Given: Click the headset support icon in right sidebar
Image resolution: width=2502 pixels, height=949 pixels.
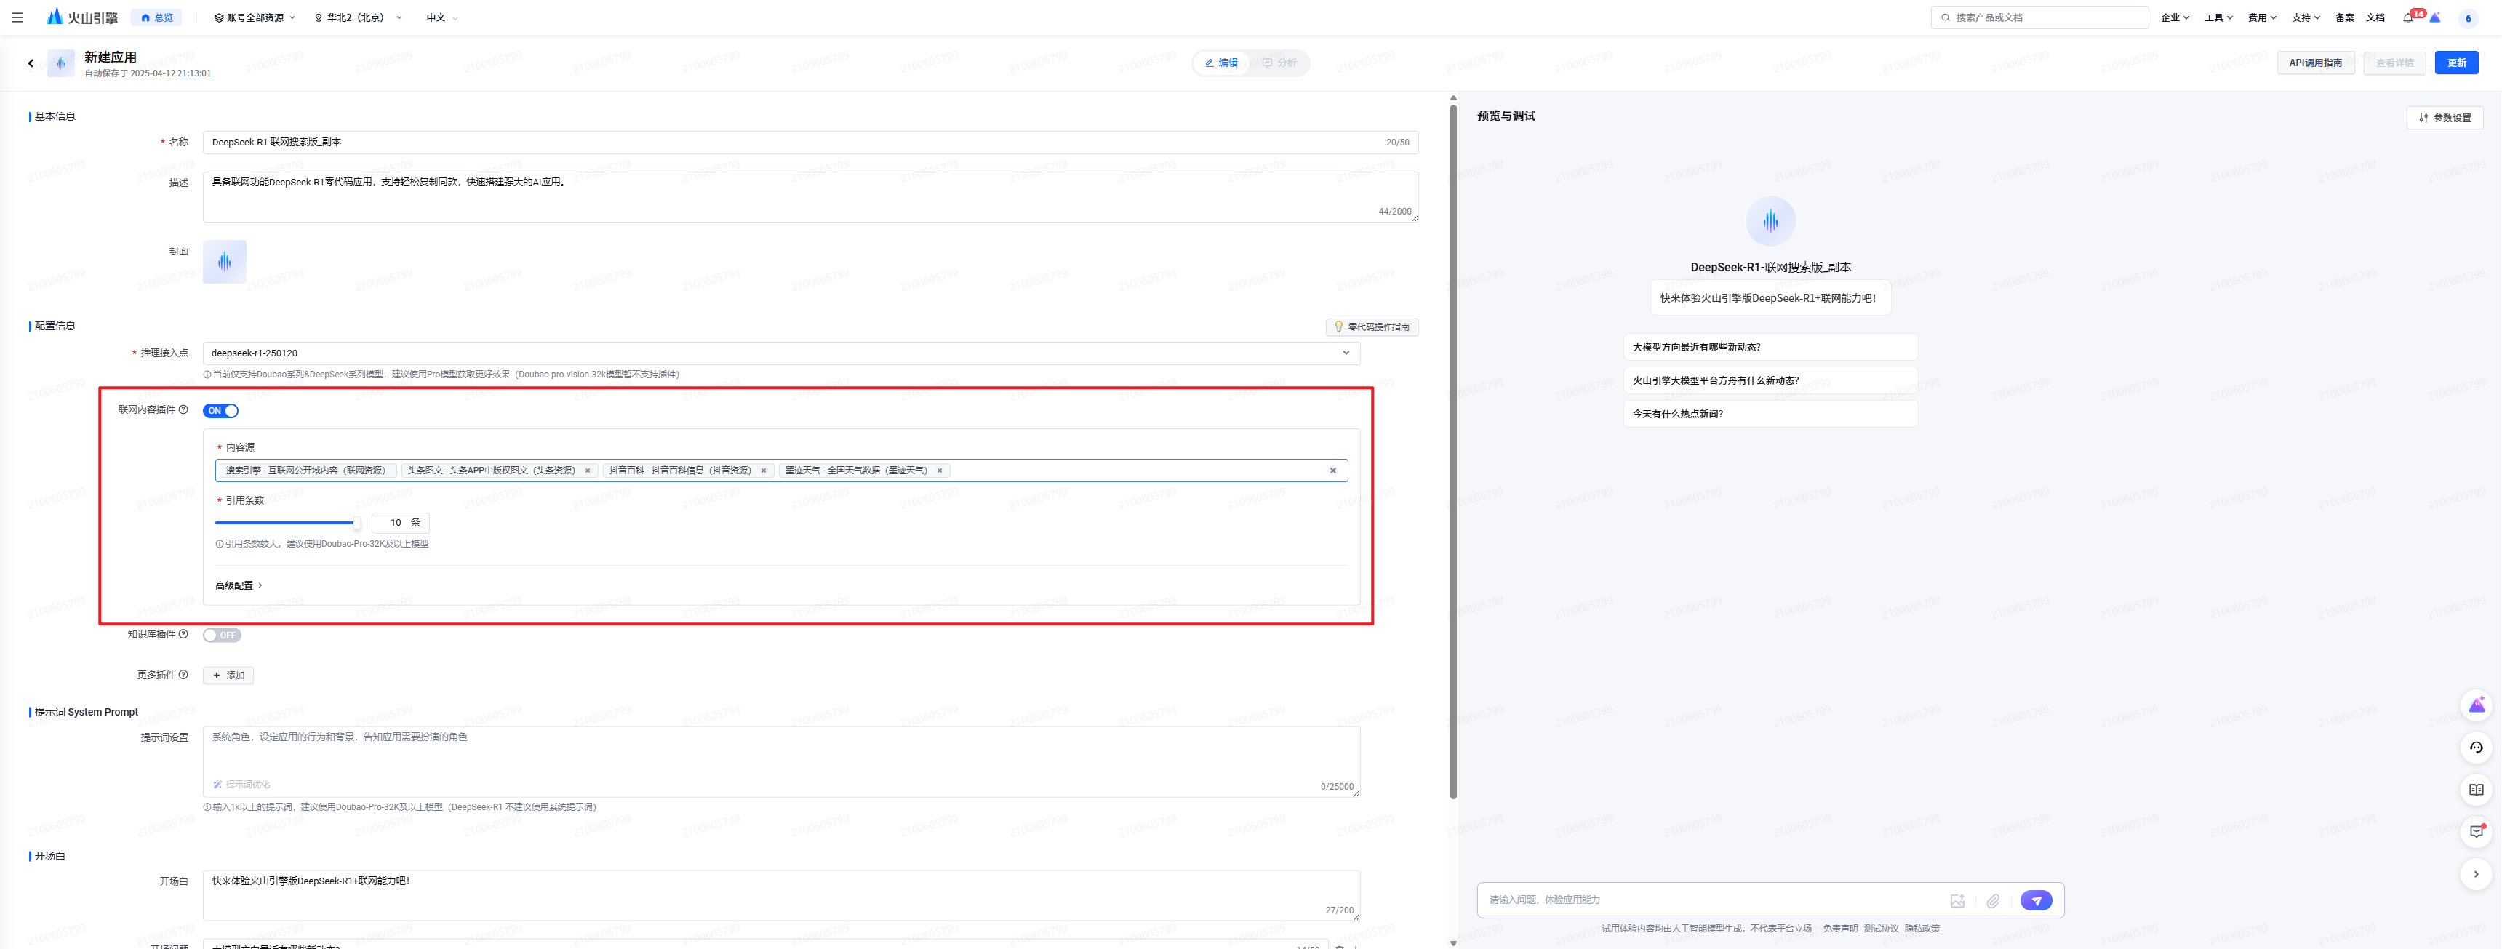Looking at the screenshot, I should pyautogui.click(x=2476, y=747).
